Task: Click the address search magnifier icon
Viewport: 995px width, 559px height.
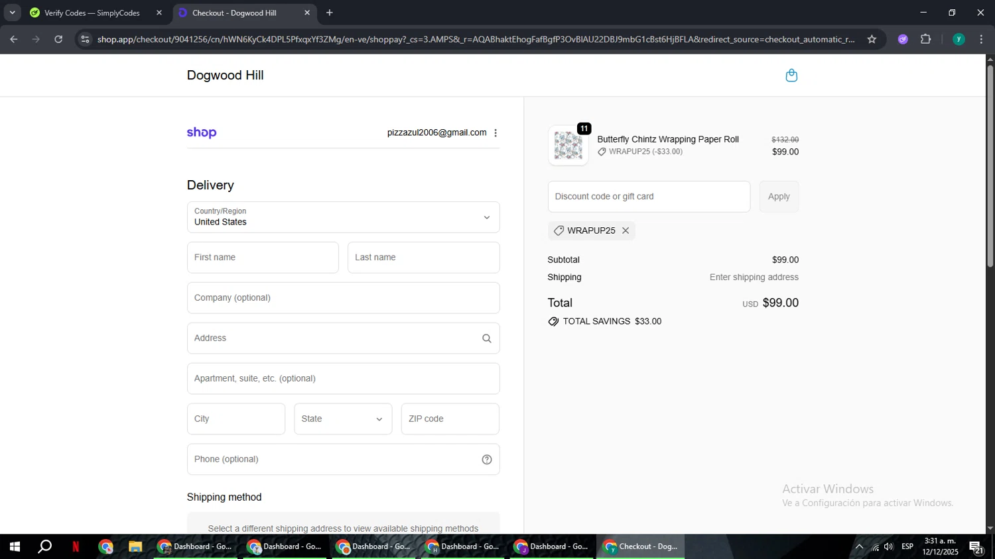Action: (x=487, y=338)
